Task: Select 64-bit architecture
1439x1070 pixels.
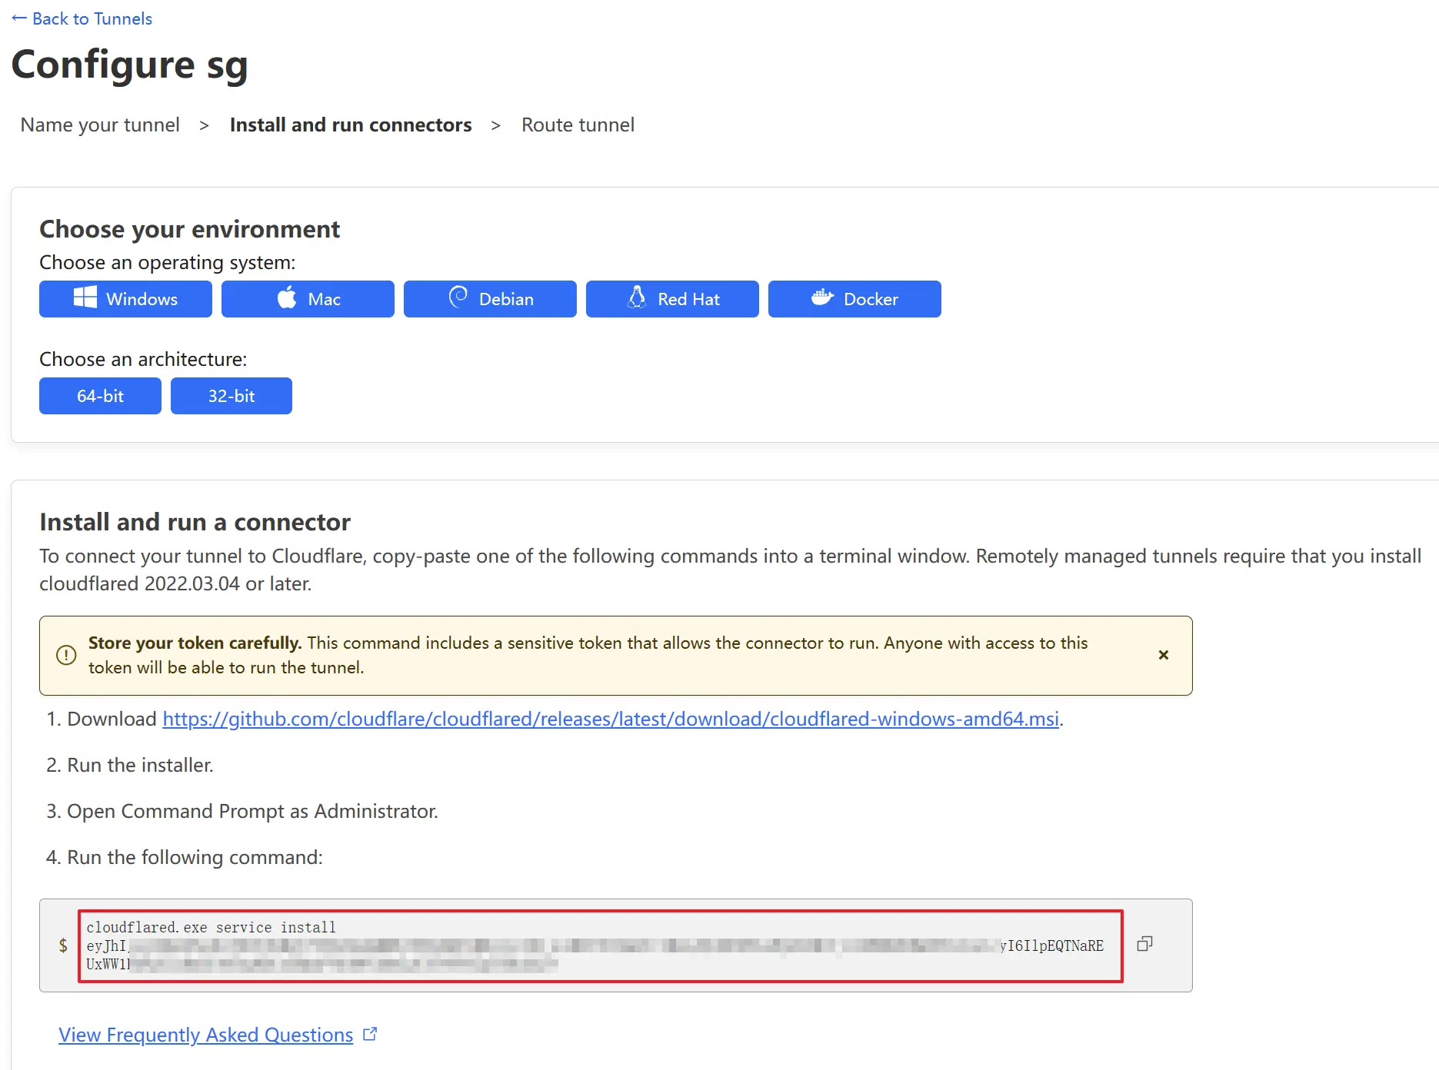Action: pyautogui.click(x=100, y=396)
